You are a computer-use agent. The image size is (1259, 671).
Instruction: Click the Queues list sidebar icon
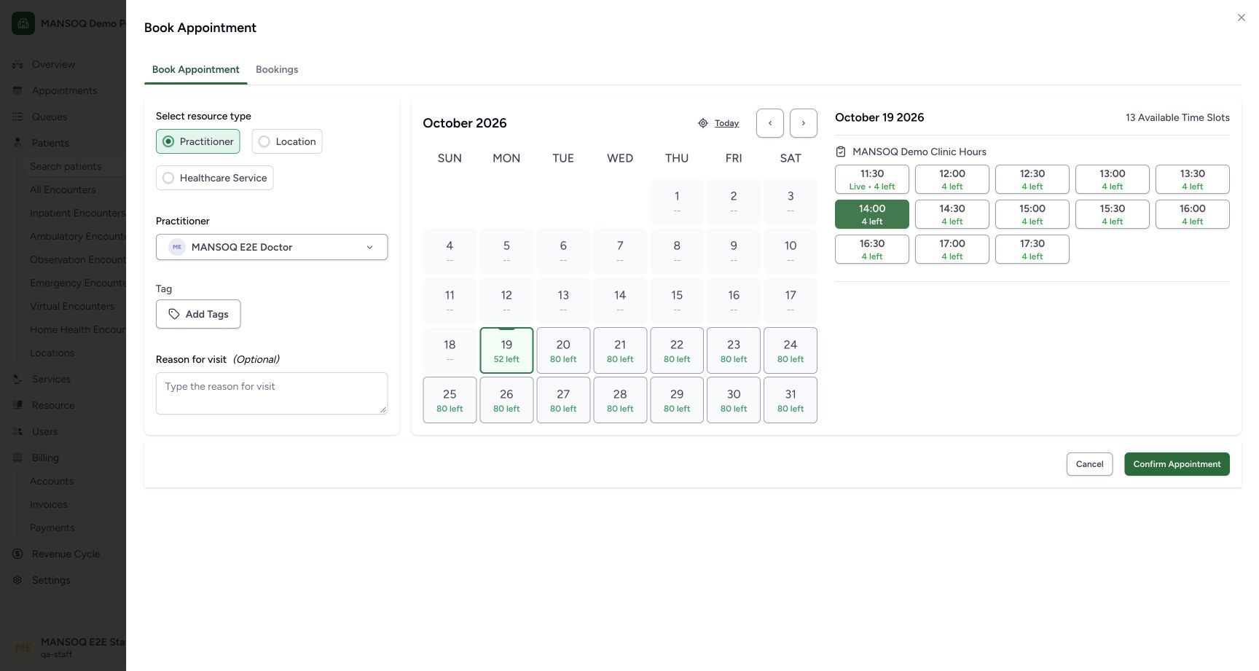tap(17, 117)
